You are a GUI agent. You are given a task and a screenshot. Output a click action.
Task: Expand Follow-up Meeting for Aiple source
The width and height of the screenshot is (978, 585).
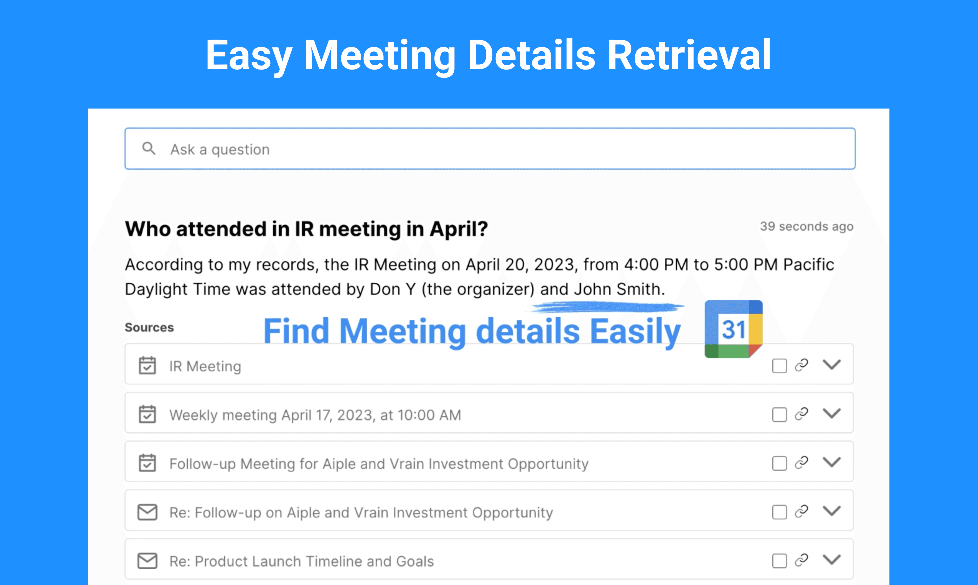pyautogui.click(x=832, y=462)
